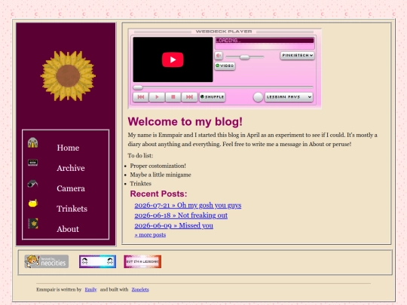Screen dimensions: 407x305
Task: Click the camera icon beside Camera
Action: [32, 183]
